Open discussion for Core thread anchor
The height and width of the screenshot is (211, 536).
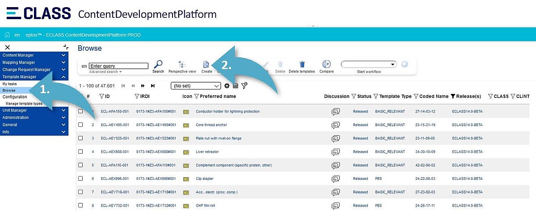[336, 125]
